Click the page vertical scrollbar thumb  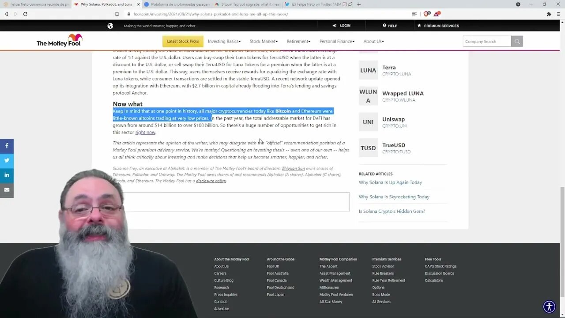pyautogui.click(x=562, y=242)
